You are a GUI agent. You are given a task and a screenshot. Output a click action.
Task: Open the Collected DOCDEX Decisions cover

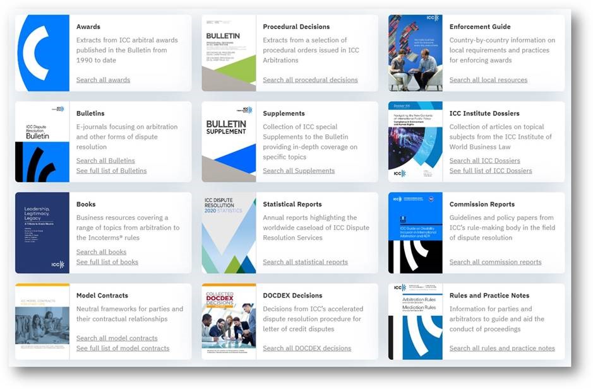click(229, 322)
